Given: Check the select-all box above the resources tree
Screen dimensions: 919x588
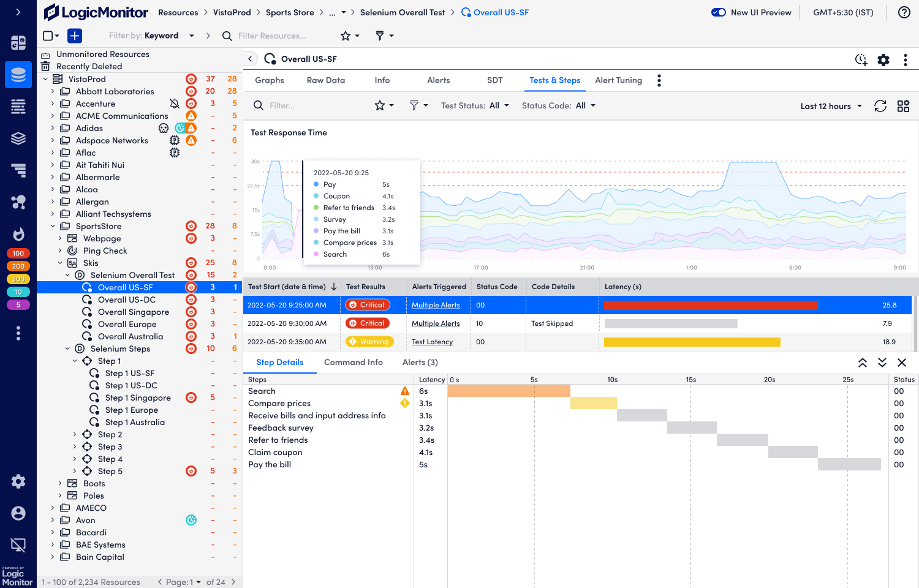Looking at the screenshot, I should coord(48,36).
